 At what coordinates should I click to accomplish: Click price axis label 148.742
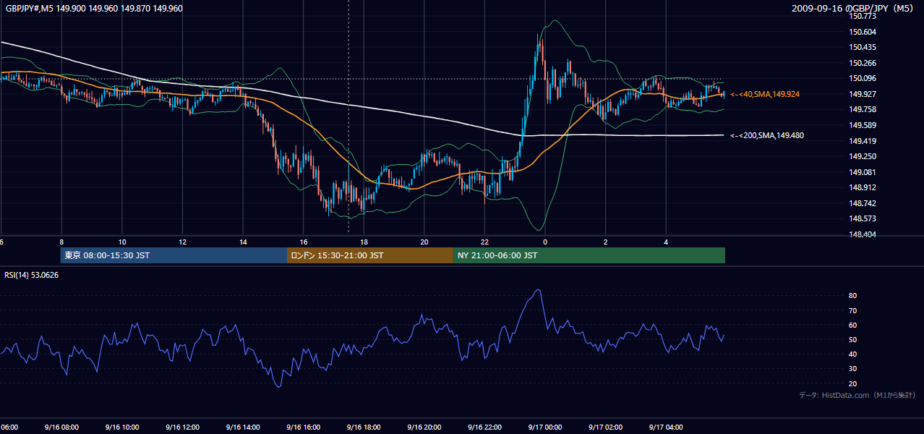point(863,203)
